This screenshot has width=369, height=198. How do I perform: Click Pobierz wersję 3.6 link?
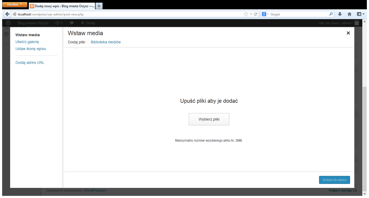coord(343,190)
